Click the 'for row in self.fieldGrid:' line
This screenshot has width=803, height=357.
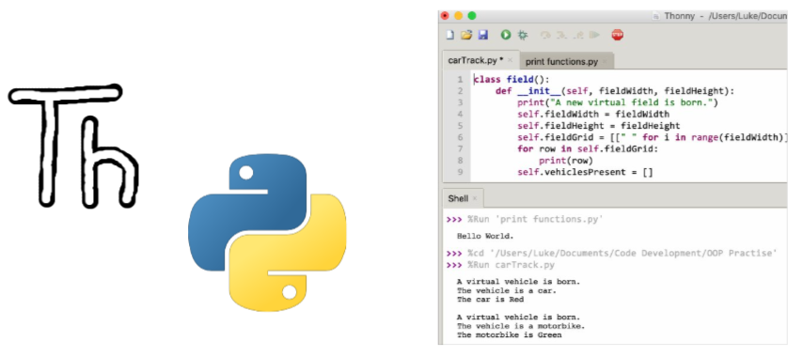[x=588, y=148]
